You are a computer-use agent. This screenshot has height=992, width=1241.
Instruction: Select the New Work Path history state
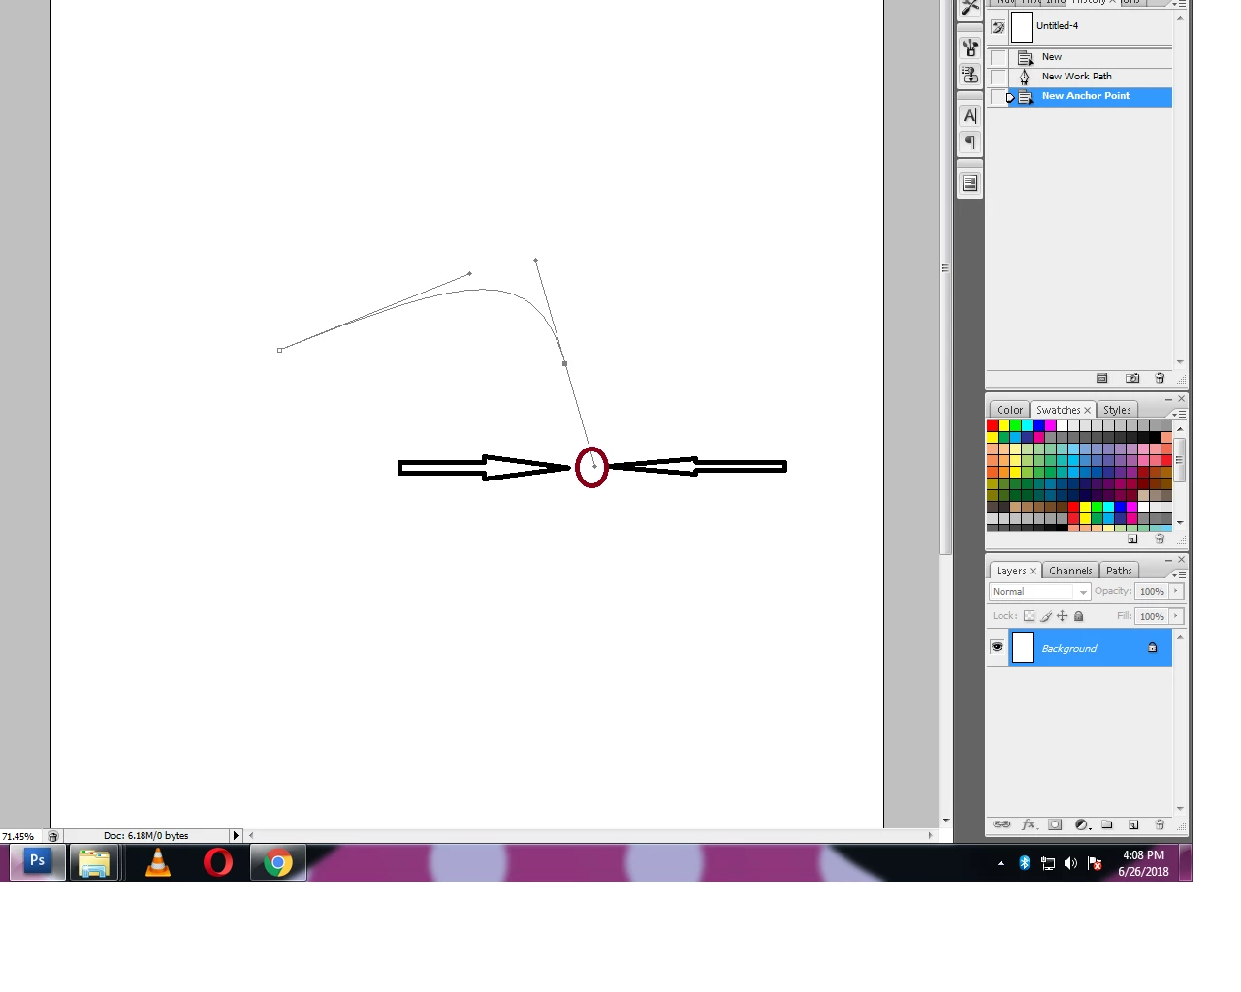(1091, 77)
